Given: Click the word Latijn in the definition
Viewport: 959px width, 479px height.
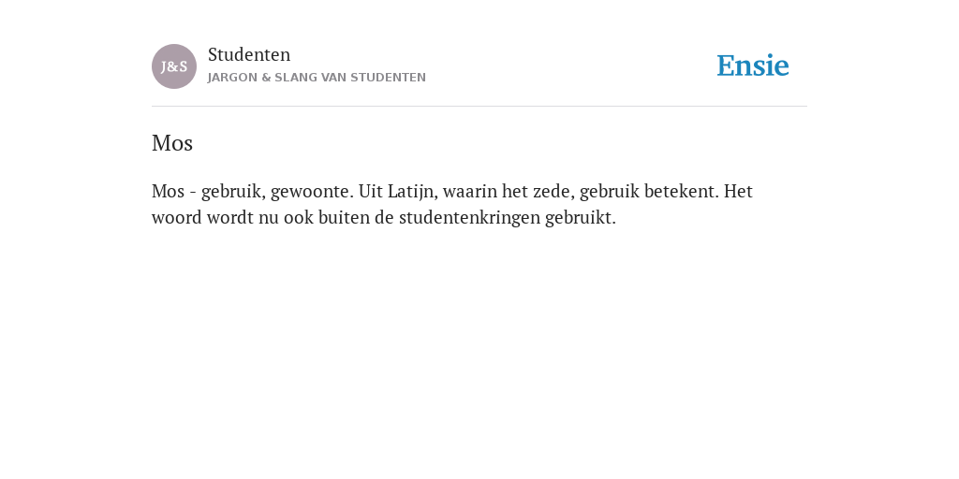Looking at the screenshot, I should click(412, 192).
